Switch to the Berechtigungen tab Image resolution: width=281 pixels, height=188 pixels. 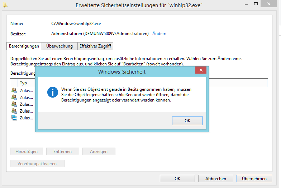[x=24, y=46]
